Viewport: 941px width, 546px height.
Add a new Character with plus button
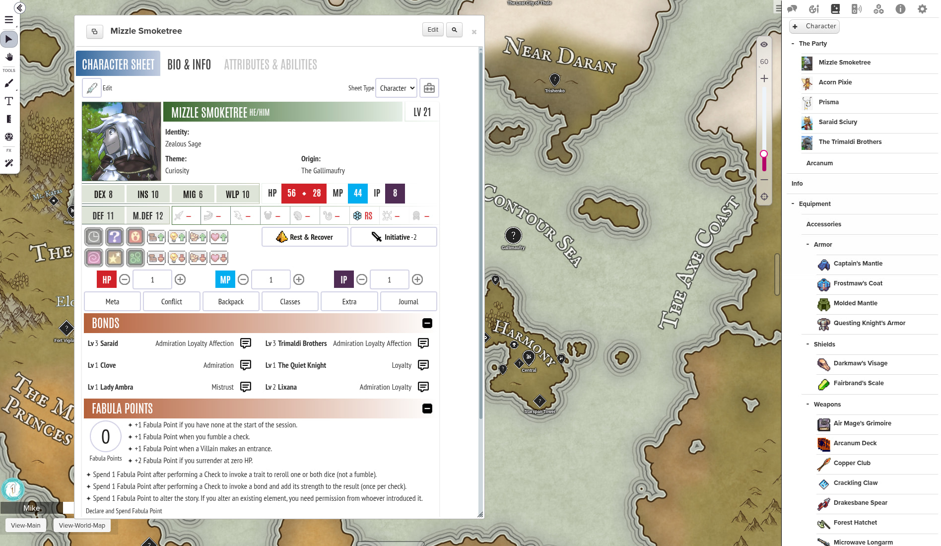pyautogui.click(x=814, y=26)
